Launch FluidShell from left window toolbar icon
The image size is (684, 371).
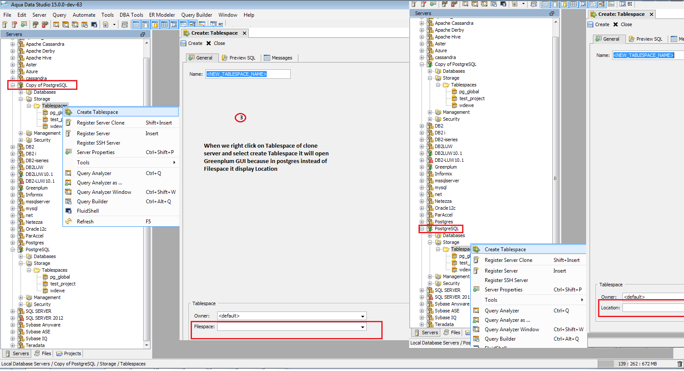pyautogui.click(x=94, y=24)
